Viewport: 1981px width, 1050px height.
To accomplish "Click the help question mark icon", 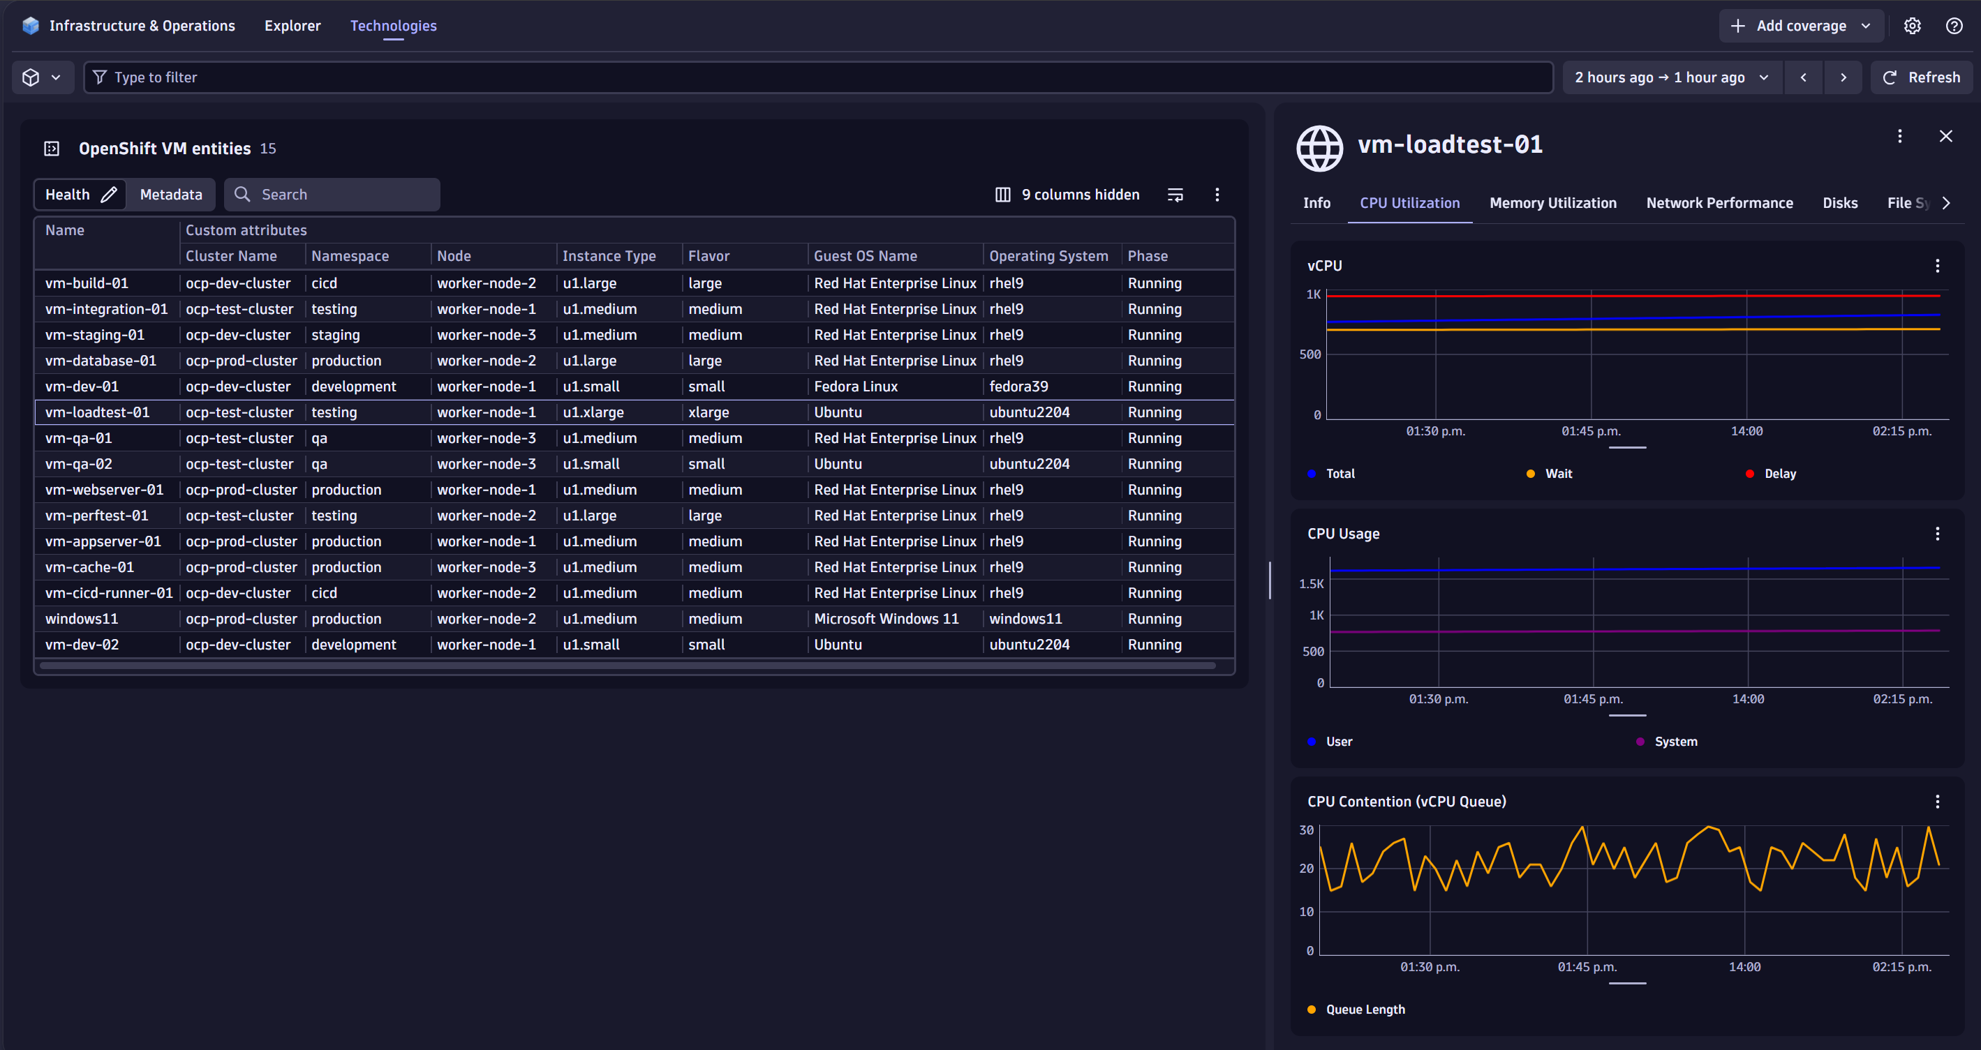I will pyautogui.click(x=1954, y=25).
